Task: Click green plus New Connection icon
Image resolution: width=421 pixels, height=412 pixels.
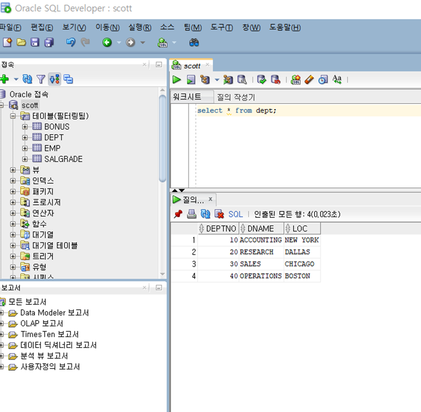Action: 4,79
